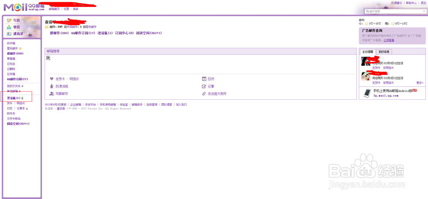The height and width of the screenshot is (199, 428).
Task: Click the lock icon beside 我的文件夹
Action: coord(22,86)
